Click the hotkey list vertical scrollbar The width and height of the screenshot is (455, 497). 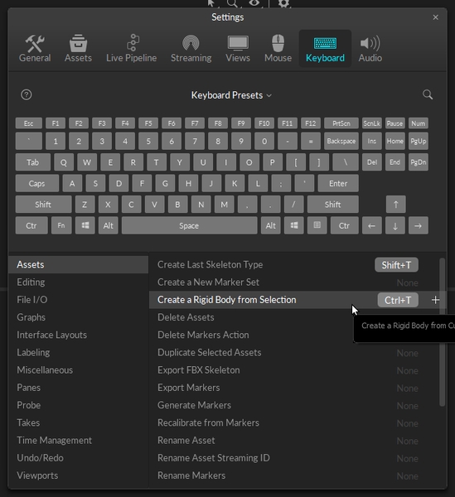(x=442, y=332)
